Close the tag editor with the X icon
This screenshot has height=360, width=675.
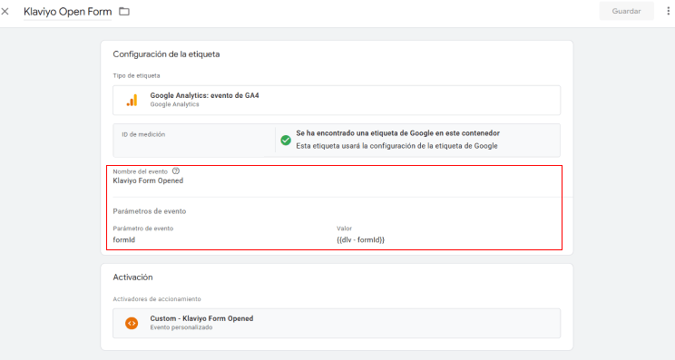(x=5, y=12)
